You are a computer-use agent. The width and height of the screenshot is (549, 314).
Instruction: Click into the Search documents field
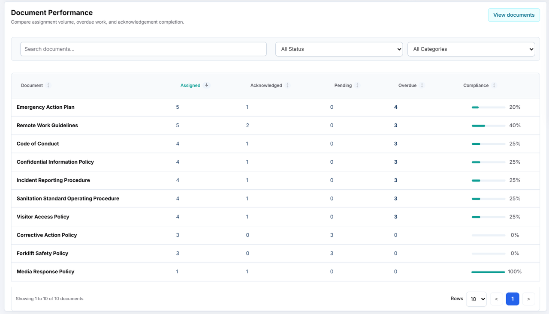coord(143,49)
